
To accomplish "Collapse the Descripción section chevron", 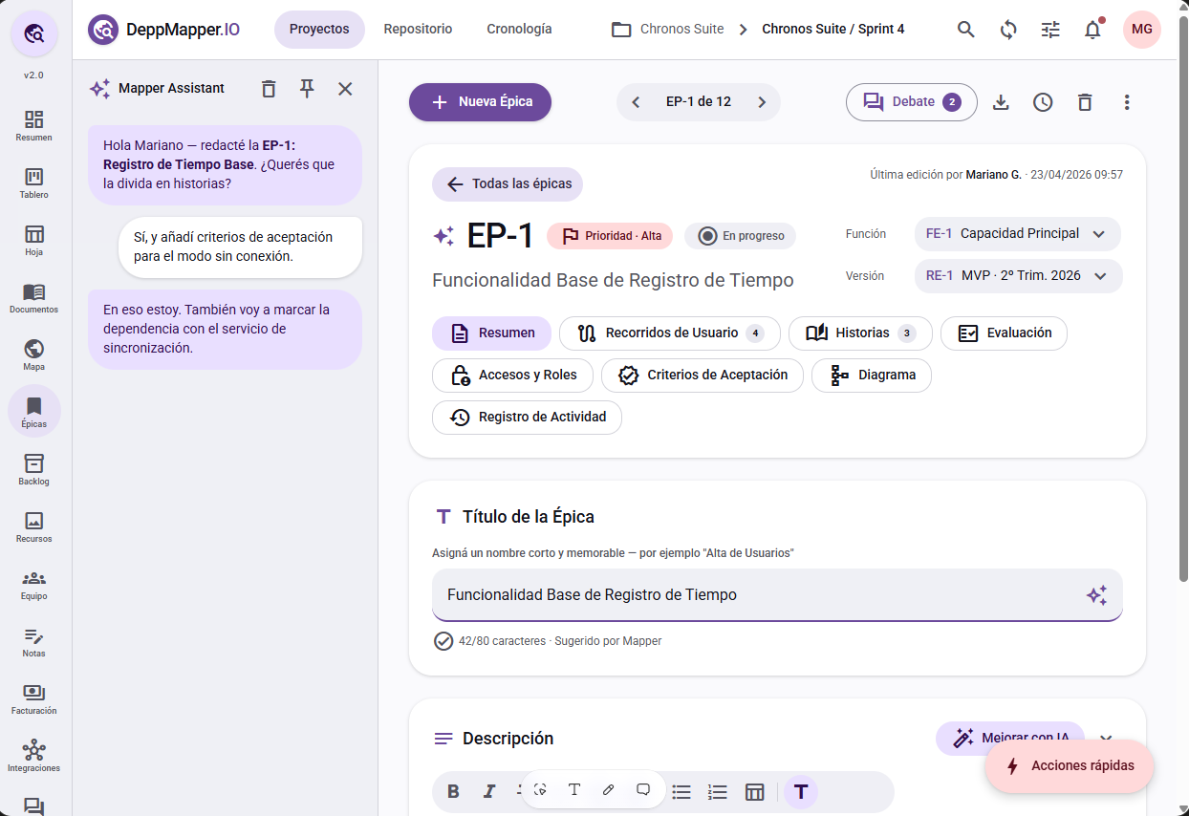I will [1106, 739].
